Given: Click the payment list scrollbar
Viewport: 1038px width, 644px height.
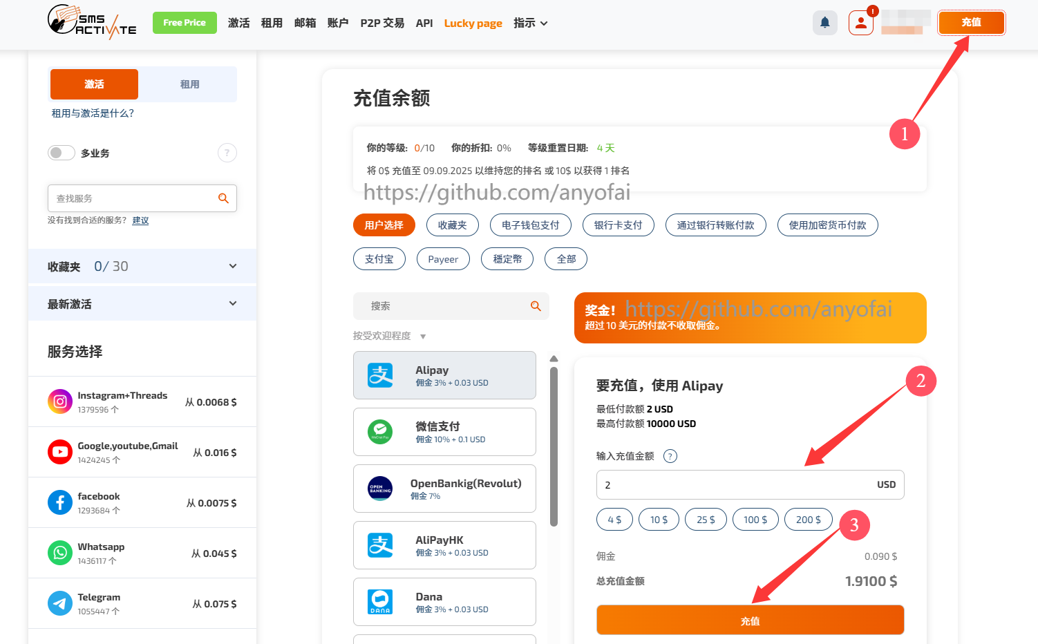Looking at the screenshot, I should pyautogui.click(x=554, y=446).
